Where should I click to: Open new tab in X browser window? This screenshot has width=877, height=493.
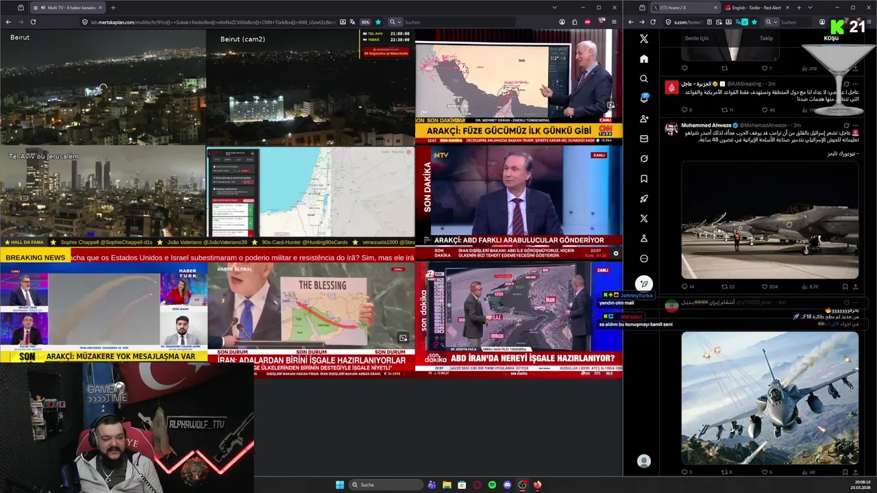tap(799, 8)
